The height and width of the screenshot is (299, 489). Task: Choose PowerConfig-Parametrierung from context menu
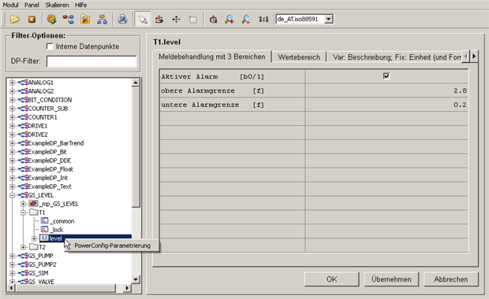pos(112,245)
